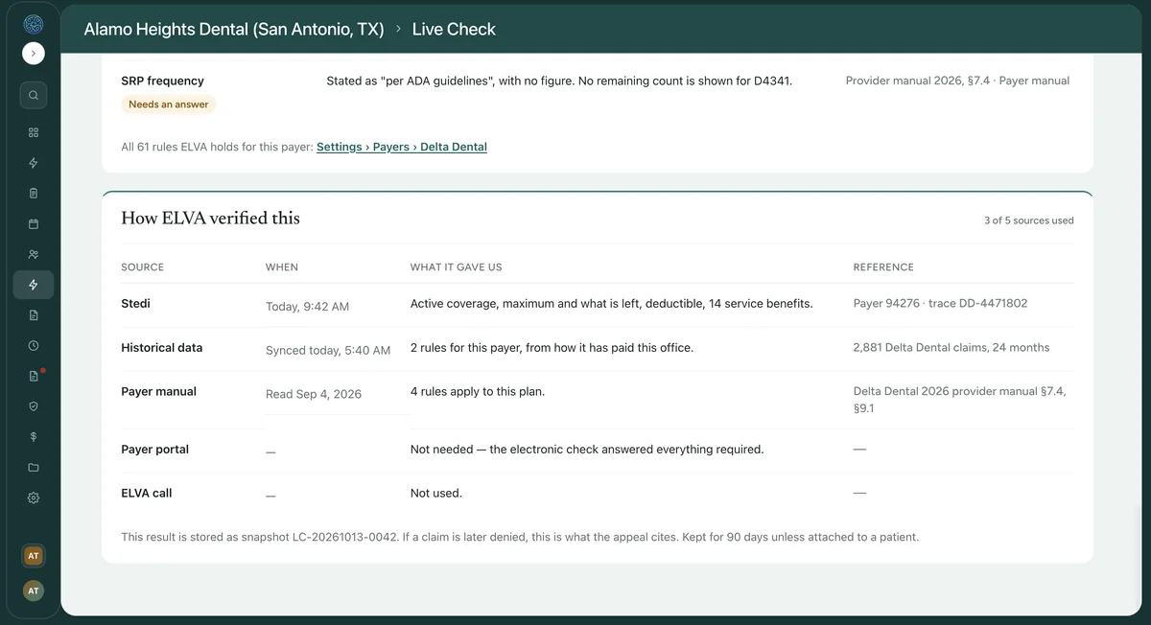Click "3 of 5 sources used" text
The height and width of the screenshot is (625, 1151).
pos(1028,220)
